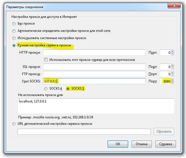
Task: Click the 'SSL прокси:' label
Action: pyautogui.click(x=32, y=67)
